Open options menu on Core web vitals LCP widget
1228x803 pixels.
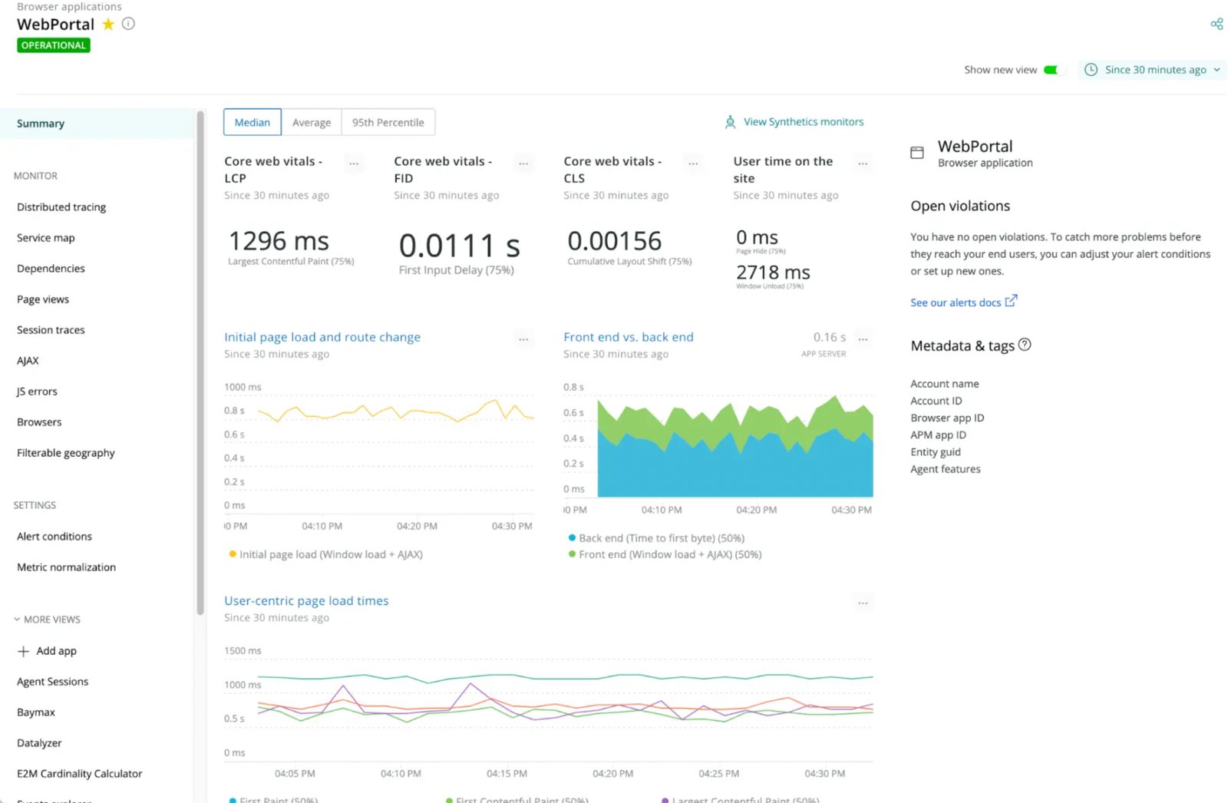tap(354, 163)
